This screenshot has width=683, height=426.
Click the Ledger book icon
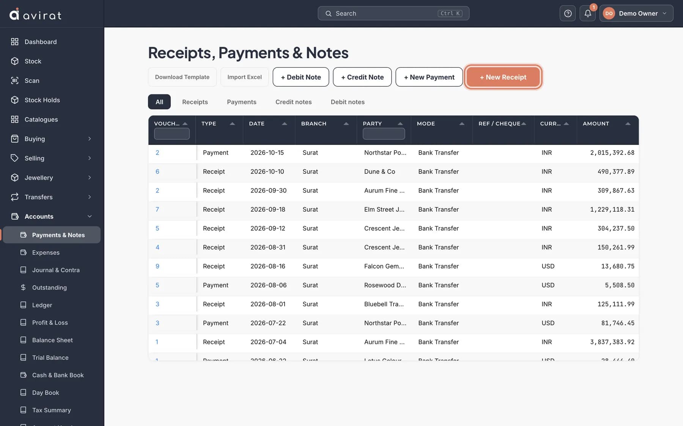tap(23, 305)
